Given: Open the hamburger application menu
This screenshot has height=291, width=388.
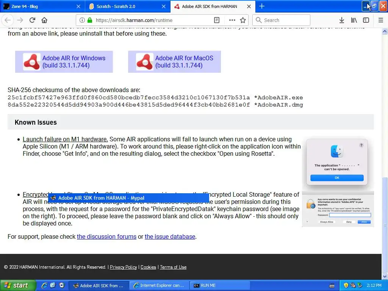Looking at the screenshot, I should [381, 20].
